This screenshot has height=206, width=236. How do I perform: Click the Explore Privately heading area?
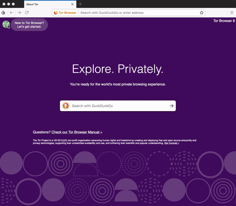[x=118, y=68]
